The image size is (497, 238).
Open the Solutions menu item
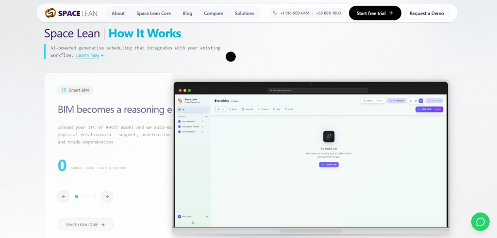point(245,13)
